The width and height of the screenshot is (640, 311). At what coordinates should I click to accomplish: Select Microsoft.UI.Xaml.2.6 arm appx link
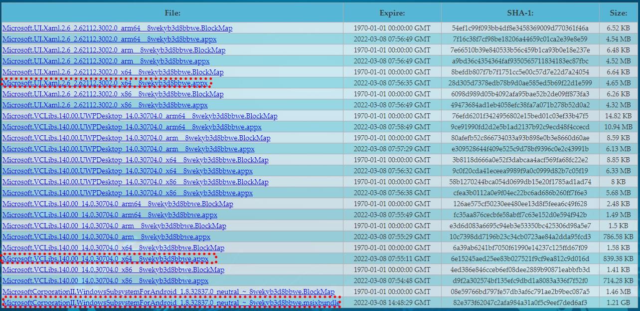pyautogui.click(x=106, y=61)
